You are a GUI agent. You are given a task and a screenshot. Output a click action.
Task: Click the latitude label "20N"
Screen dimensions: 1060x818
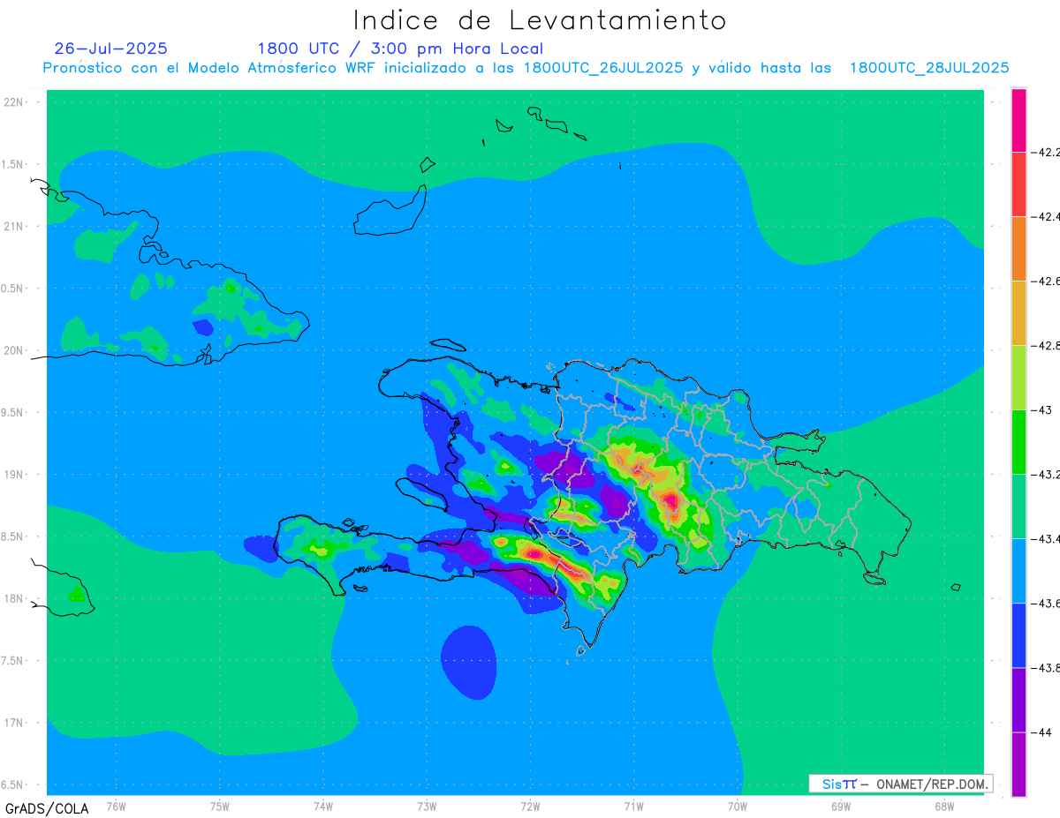point(13,350)
